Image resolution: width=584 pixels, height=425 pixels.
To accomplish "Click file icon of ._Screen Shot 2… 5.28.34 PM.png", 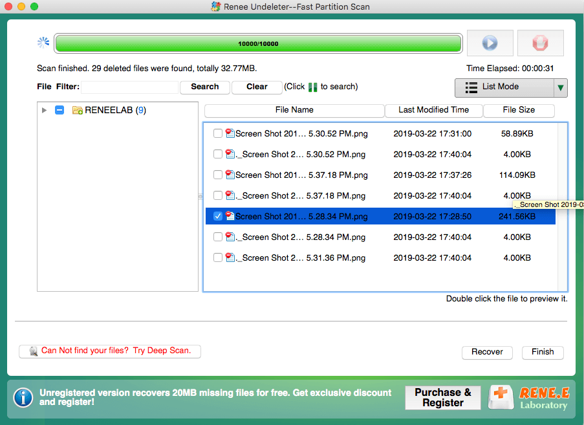I will click(230, 237).
